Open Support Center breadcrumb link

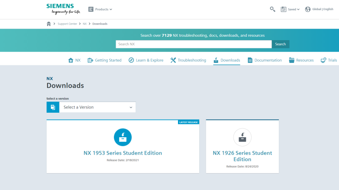[67, 24]
